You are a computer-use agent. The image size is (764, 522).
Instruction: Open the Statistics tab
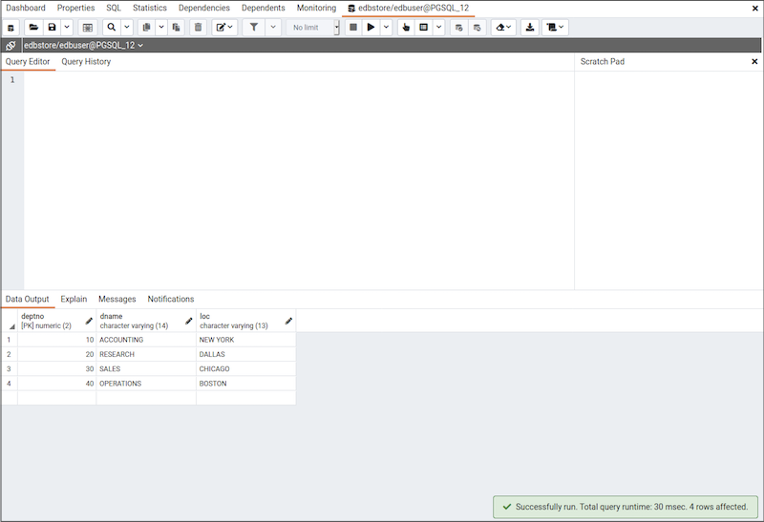point(150,8)
